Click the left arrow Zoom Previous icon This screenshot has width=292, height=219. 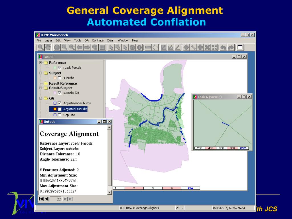[x=80, y=47]
